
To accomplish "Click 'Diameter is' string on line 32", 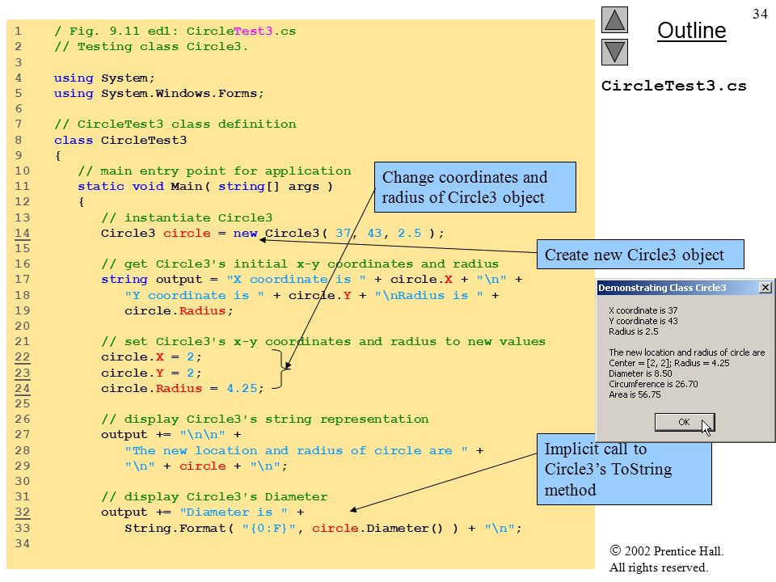I will 234,512.
